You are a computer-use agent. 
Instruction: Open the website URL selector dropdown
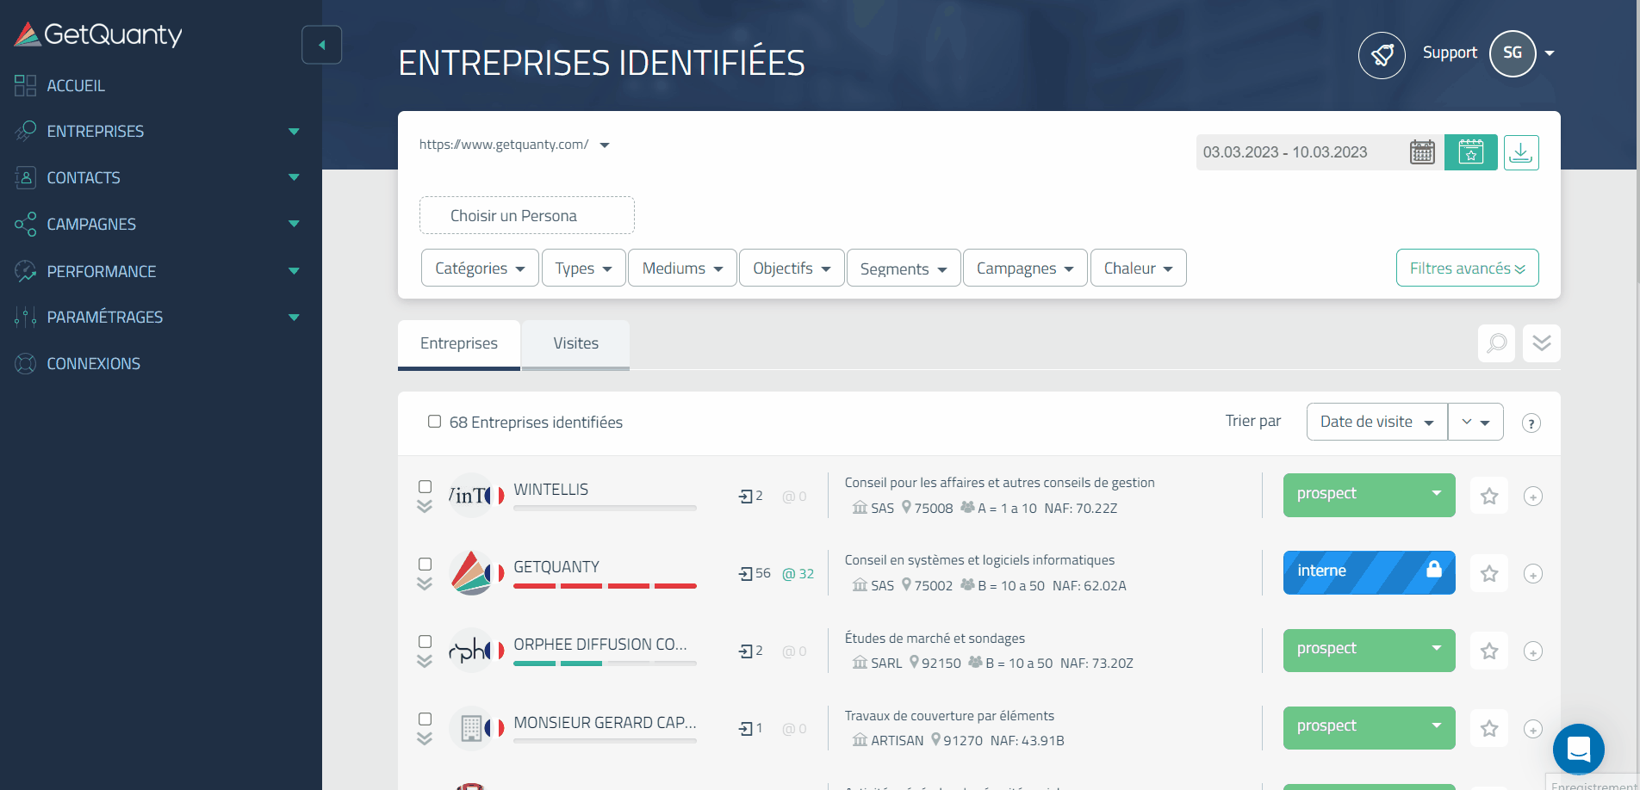click(x=514, y=145)
